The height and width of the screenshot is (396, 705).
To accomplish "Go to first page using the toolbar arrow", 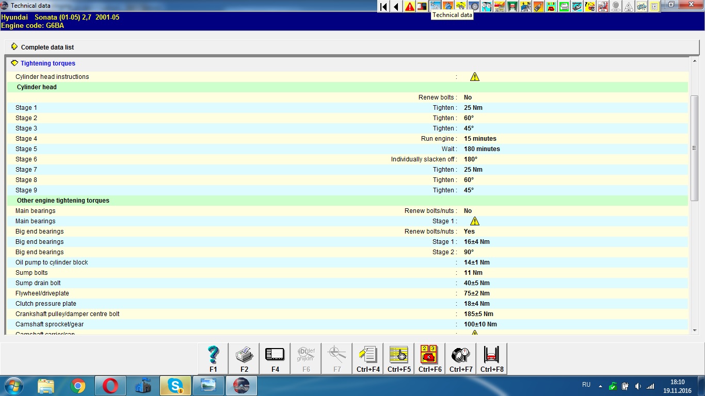I will click(x=383, y=7).
